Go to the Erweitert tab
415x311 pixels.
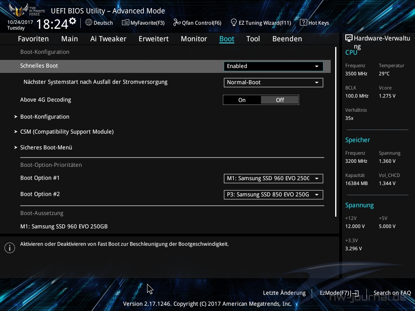(x=154, y=39)
